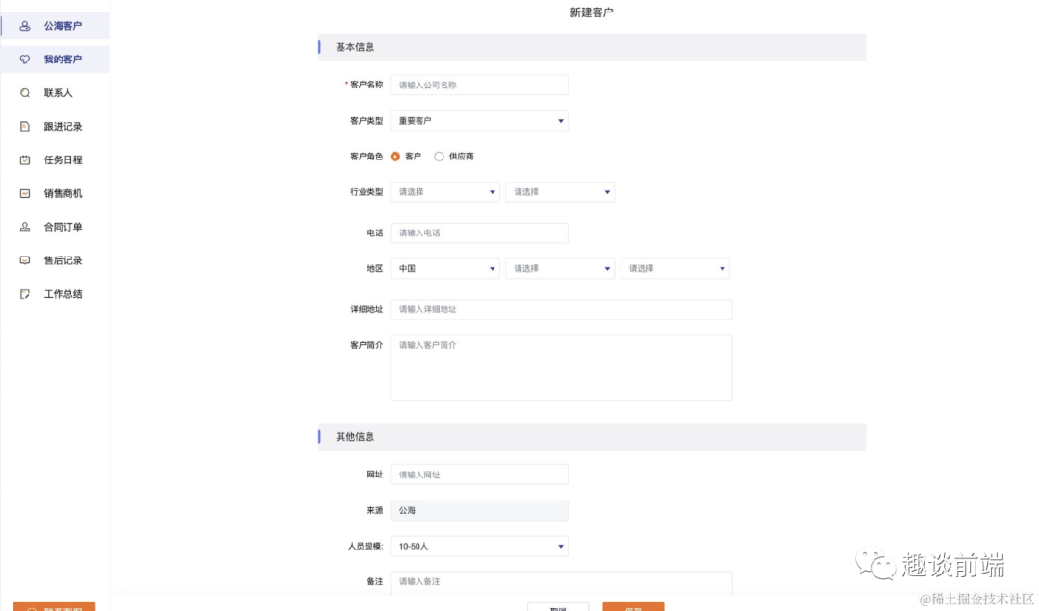Go to 合同订单 in the sidebar
1039x611 pixels.
(x=54, y=227)
